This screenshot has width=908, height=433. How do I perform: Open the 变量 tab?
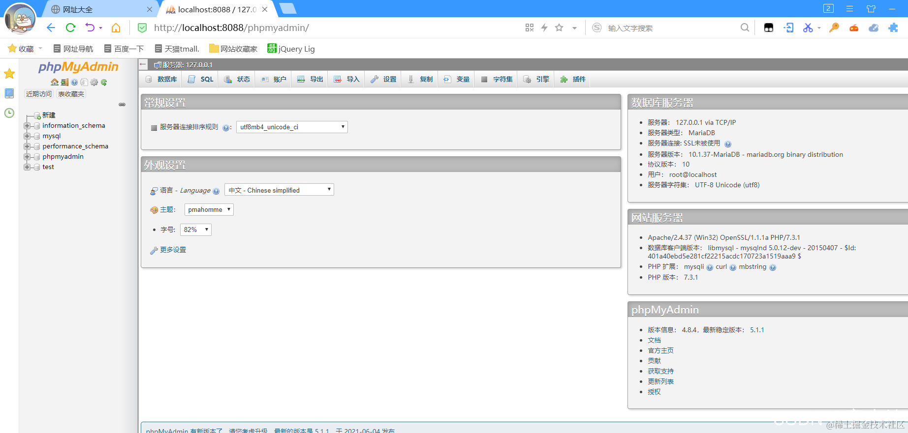[x=456, y=79]
